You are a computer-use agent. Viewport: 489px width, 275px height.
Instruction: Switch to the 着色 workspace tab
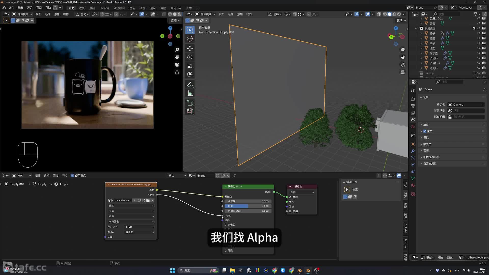point(132,8)
